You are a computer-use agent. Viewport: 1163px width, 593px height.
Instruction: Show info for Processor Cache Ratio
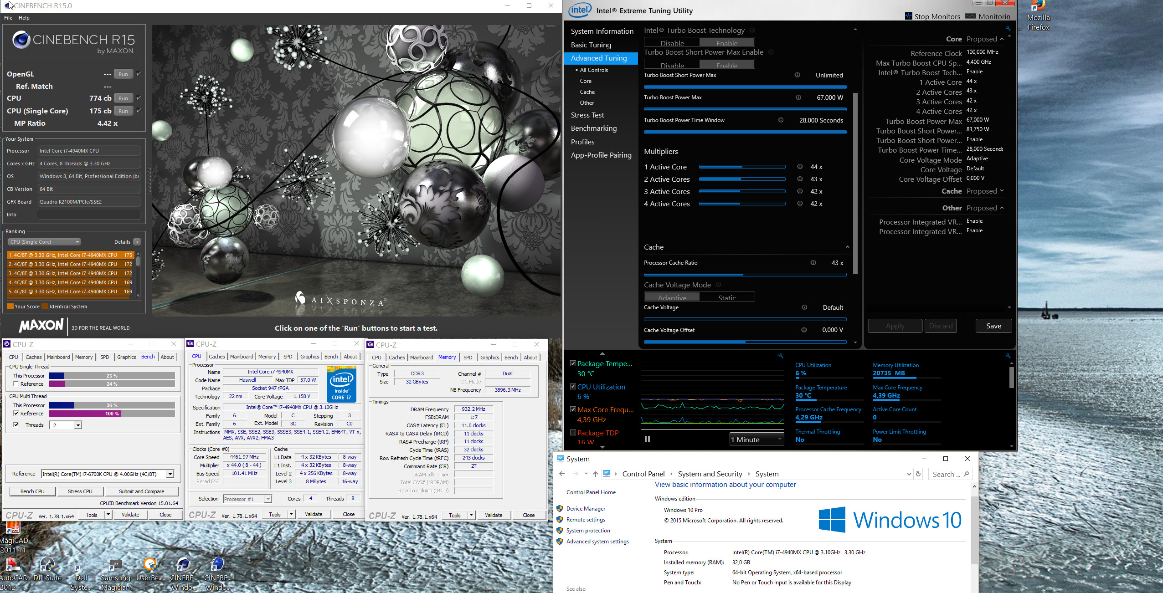[813, 263]
